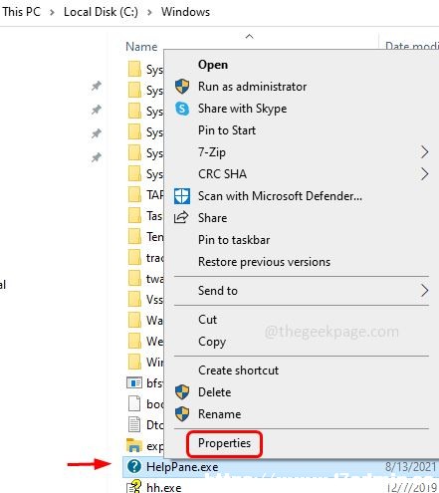Select Create shortcut menu entry
This screenshot has height=493, width=439.
(x=238, y=370)
